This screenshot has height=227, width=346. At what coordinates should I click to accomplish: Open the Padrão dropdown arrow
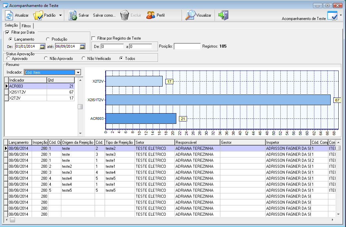tap(60, 15)
